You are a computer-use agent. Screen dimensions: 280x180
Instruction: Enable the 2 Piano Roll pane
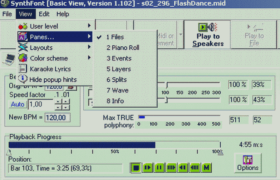(122, 48)
